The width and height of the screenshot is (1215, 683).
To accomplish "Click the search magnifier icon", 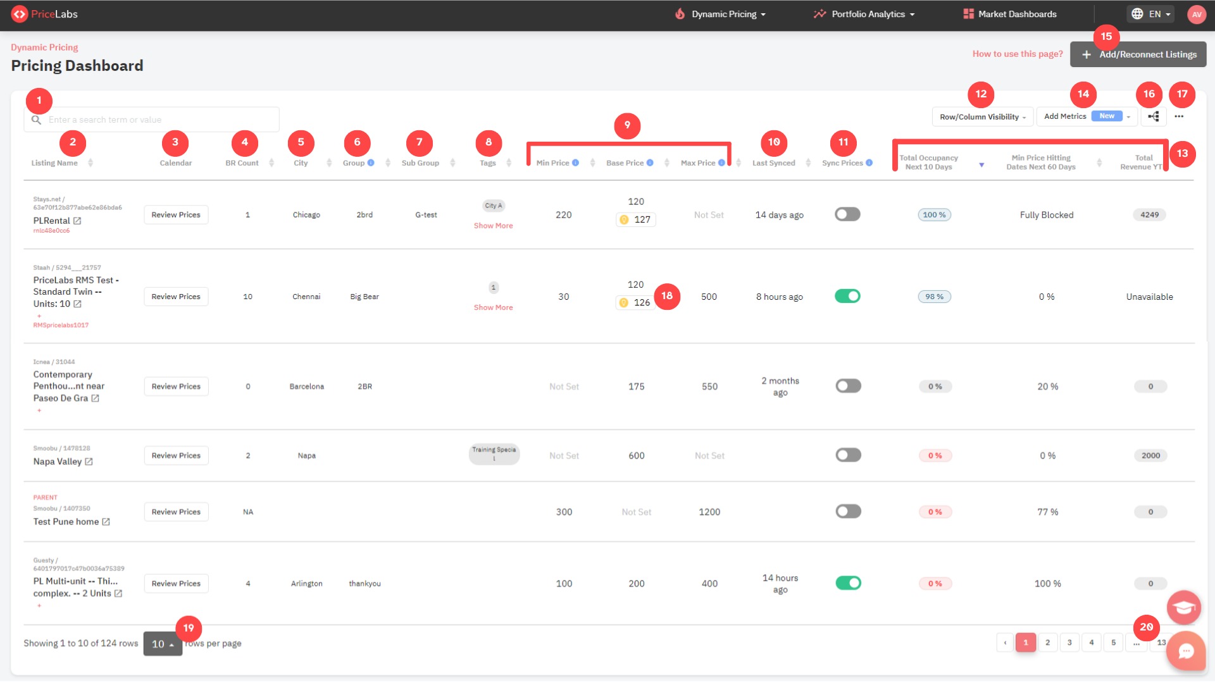I will (36, 120).
